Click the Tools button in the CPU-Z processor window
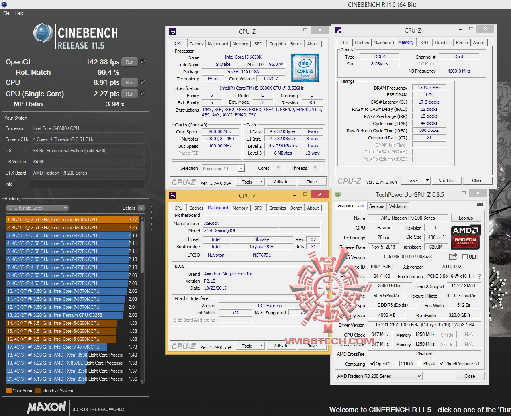Screen dimensions: 511x416 pyautogui.click(x=247, y=182)
